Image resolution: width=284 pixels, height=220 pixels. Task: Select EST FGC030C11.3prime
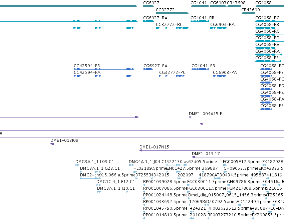[207, 181]
